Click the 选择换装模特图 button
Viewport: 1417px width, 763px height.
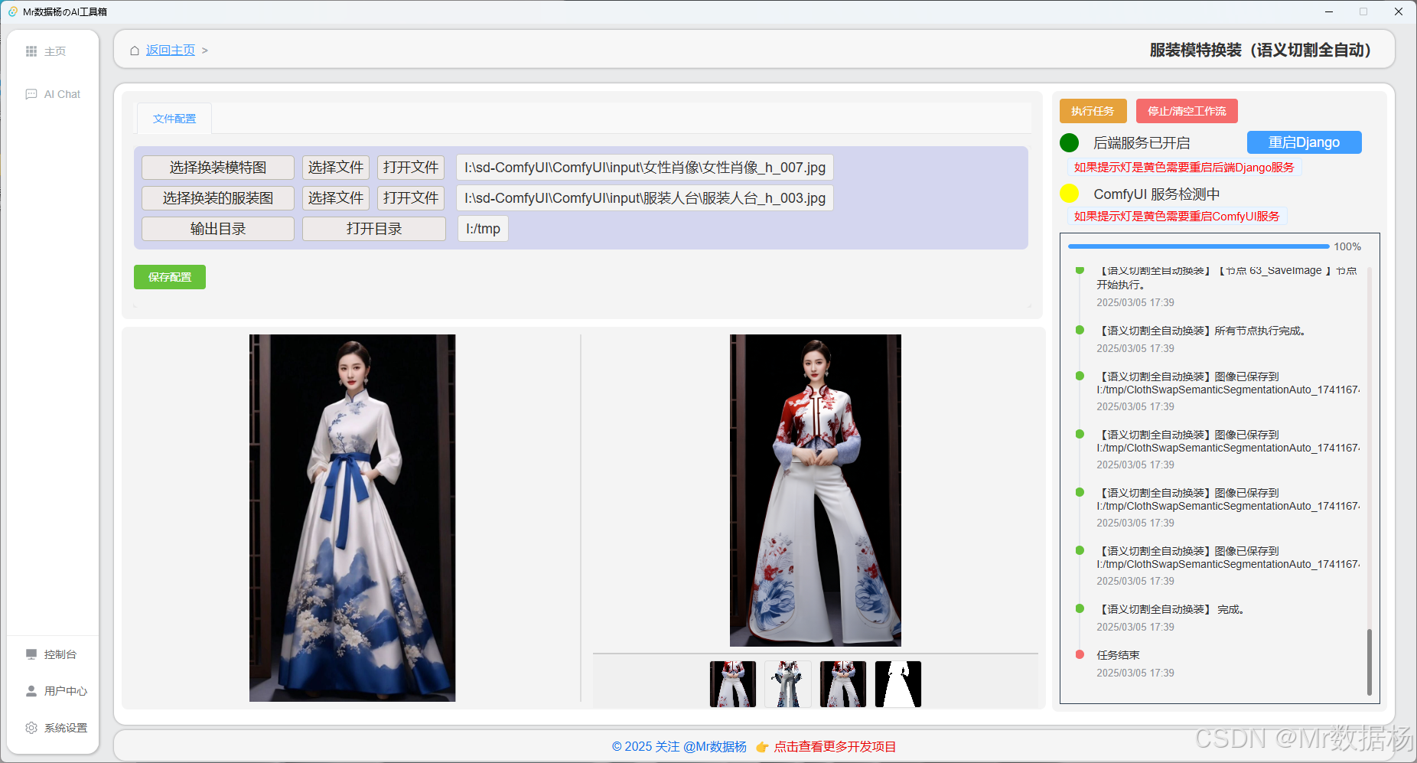(218, 168)
